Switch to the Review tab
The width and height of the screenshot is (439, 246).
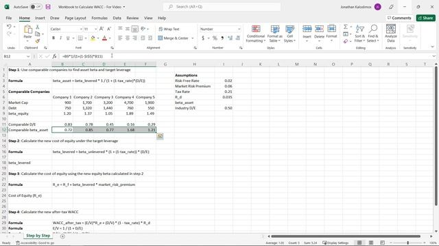pos(132,18)
